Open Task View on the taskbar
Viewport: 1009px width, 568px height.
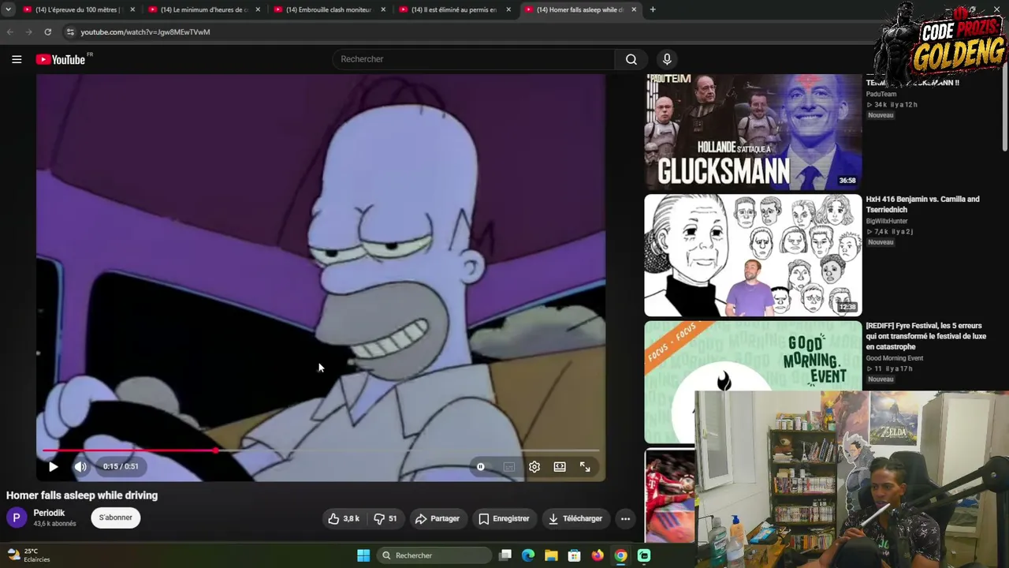tap(505, 555)
